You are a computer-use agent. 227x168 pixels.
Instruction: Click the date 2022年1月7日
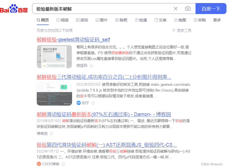tap(48, 151)
